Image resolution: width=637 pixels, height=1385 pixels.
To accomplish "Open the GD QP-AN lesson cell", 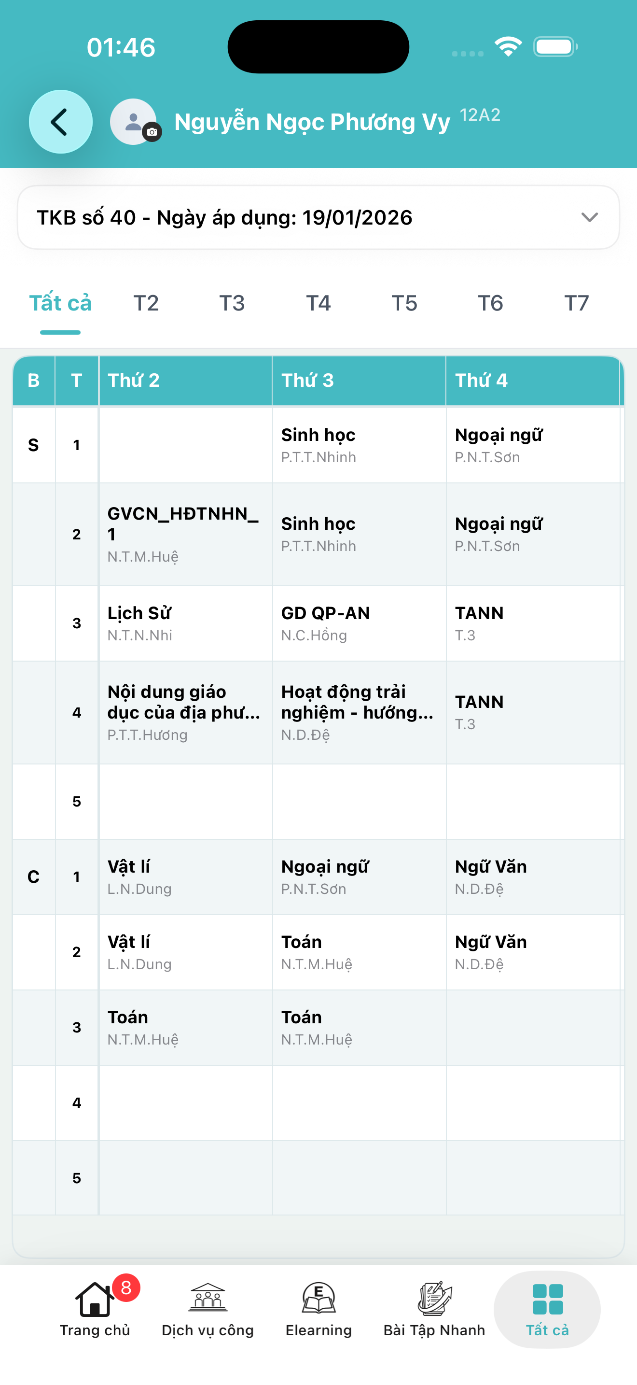I will [x=359, y=623].
